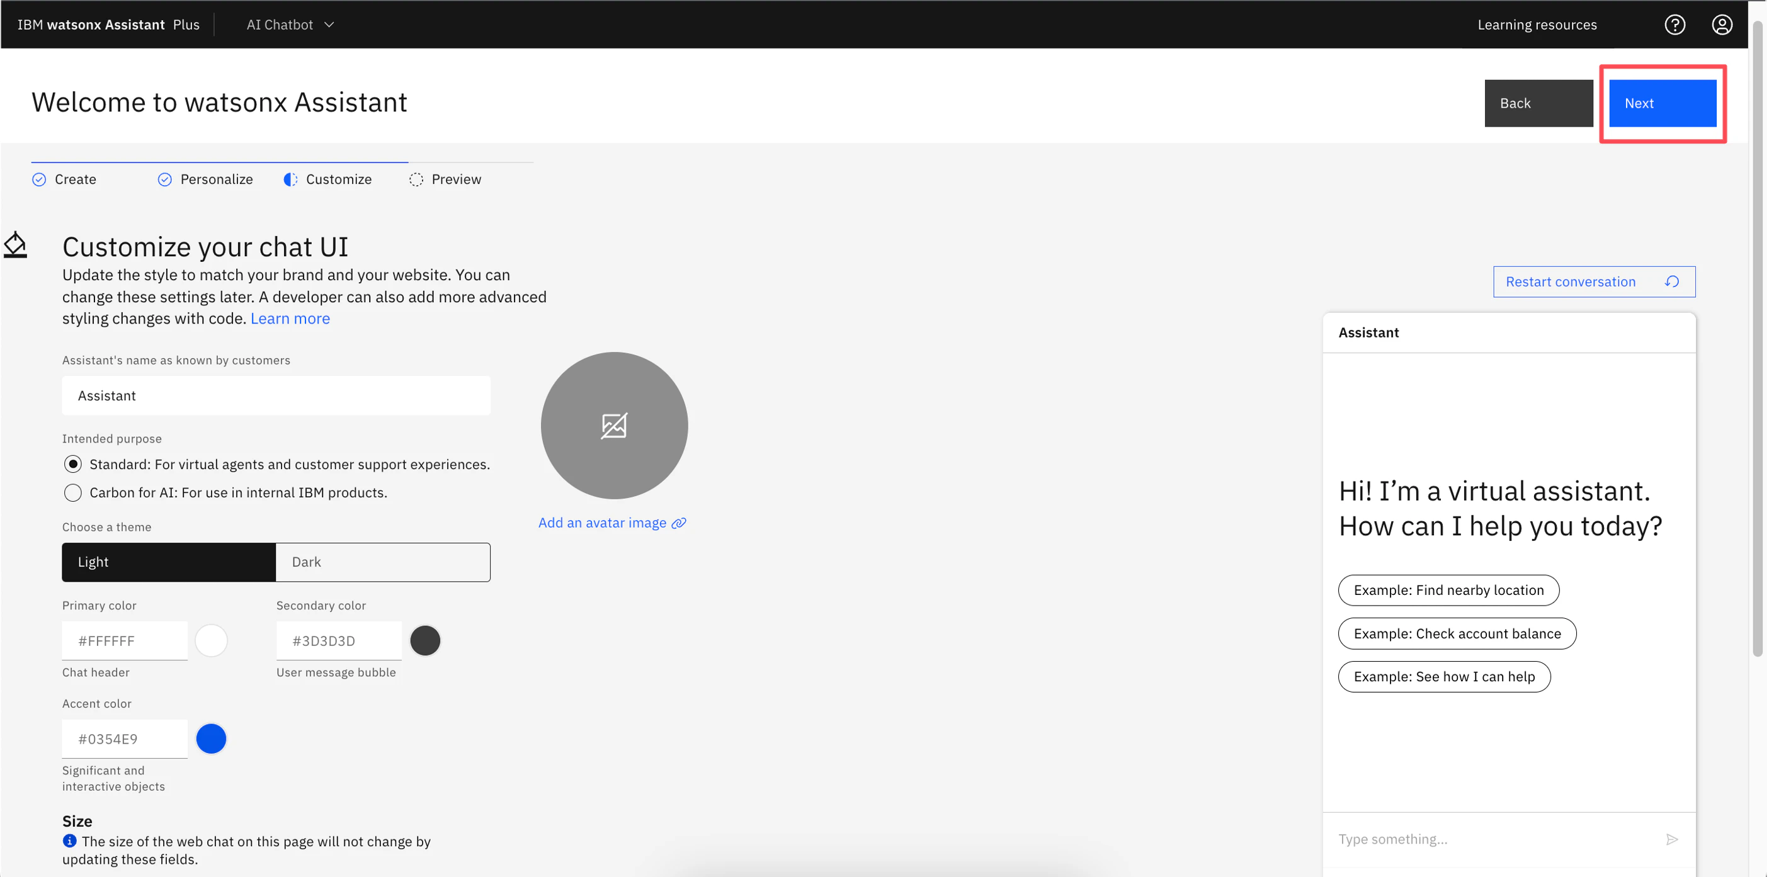
Task: Open the user profile icon
Action: (x=1721, y=25)
